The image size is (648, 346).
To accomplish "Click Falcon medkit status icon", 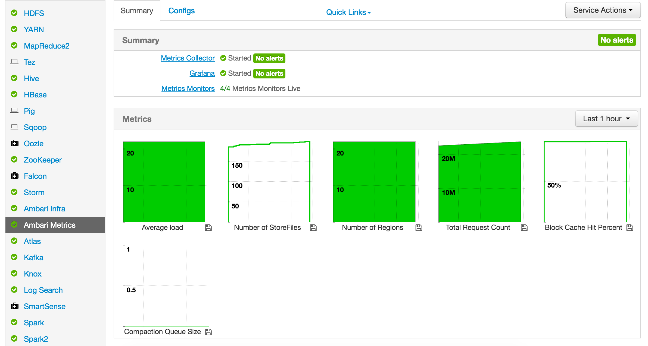I will (x=14, y=176).
